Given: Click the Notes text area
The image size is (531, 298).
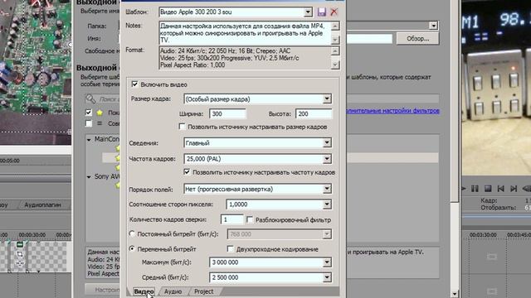Looking at the screenshot, I should 245,33.
